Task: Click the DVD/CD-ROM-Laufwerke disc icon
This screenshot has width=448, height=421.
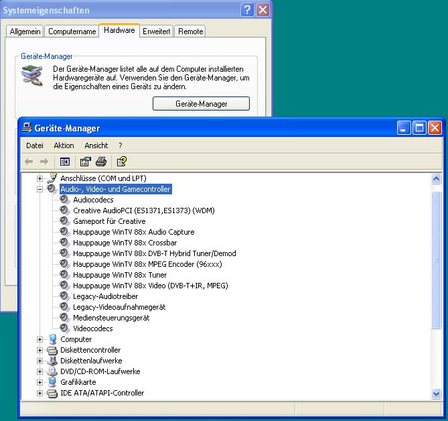Action: pyautogui.click(x=52, y=371)
